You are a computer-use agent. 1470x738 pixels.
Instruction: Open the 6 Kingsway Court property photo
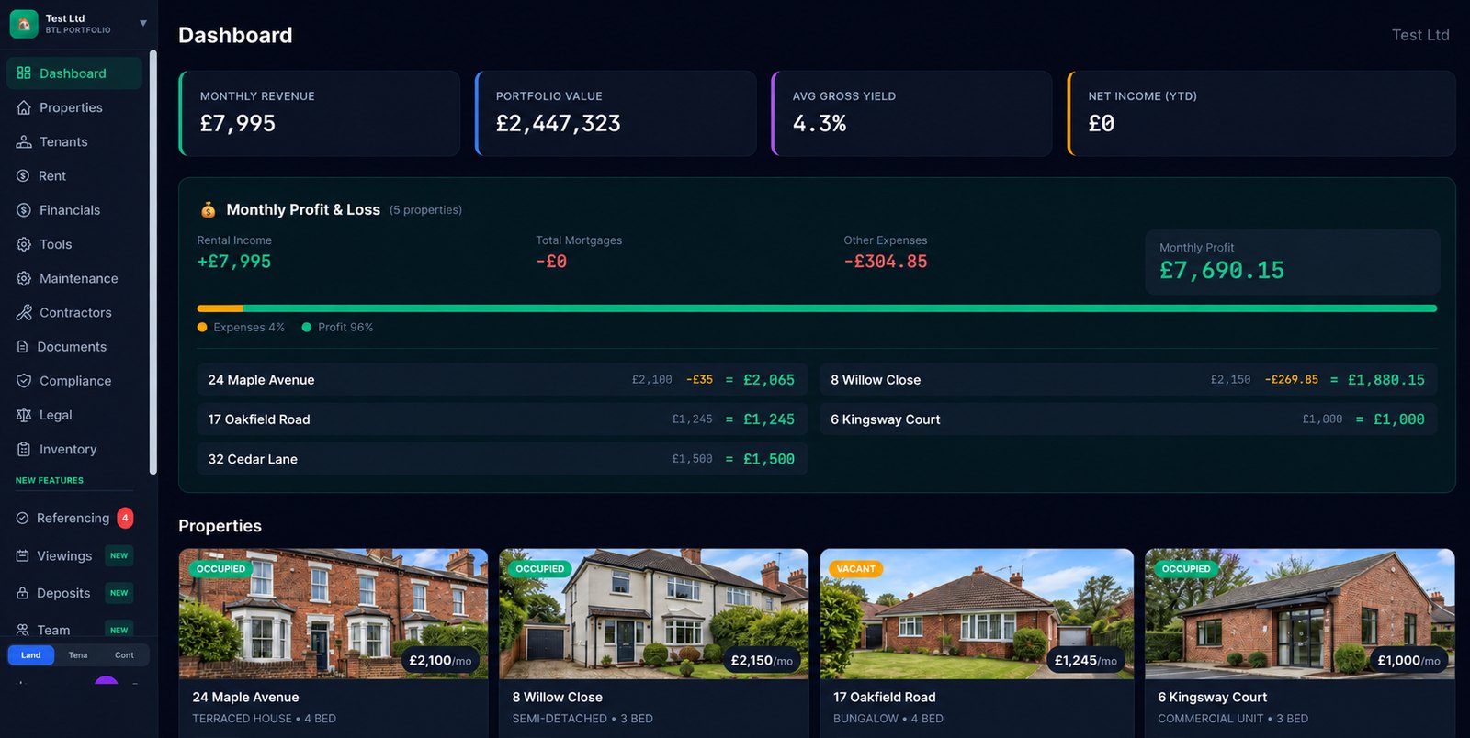1300,614
